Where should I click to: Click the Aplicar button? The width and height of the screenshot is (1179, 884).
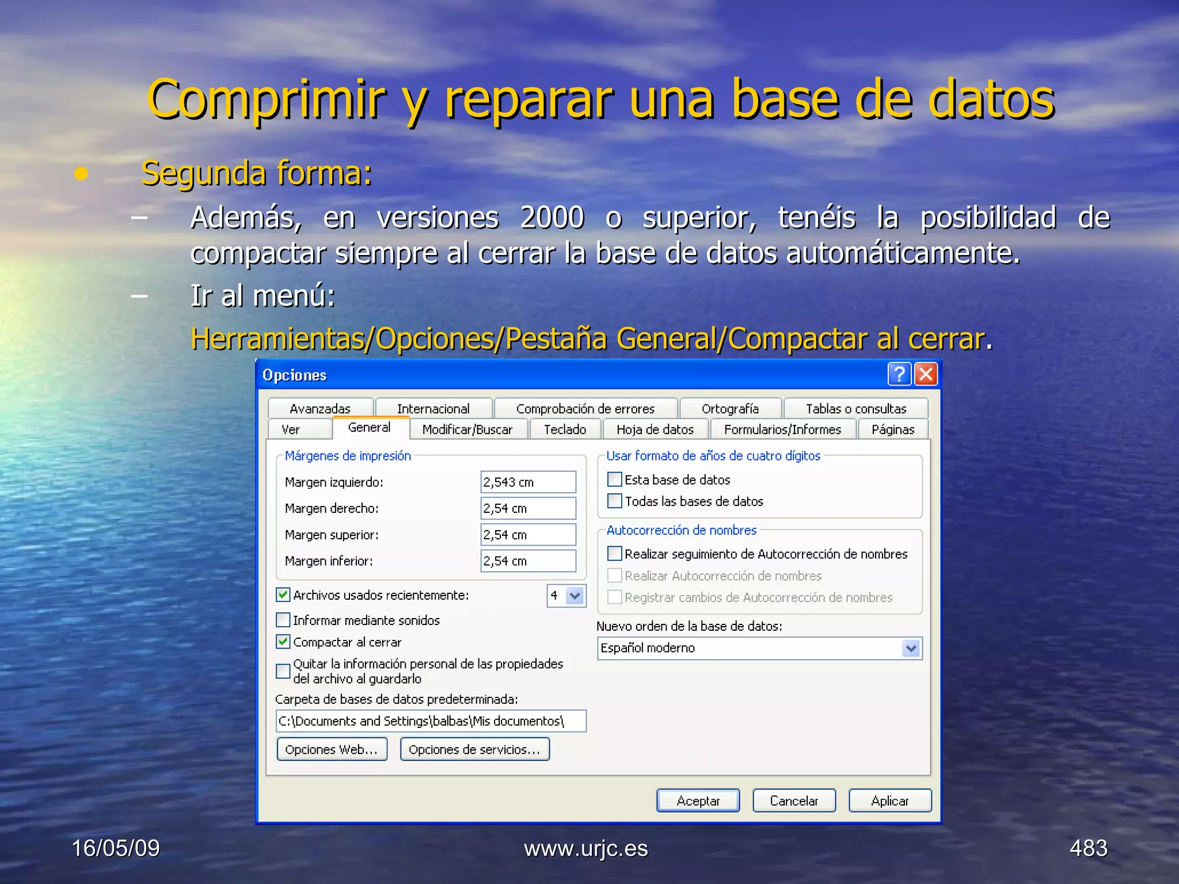tap(890, 801)
